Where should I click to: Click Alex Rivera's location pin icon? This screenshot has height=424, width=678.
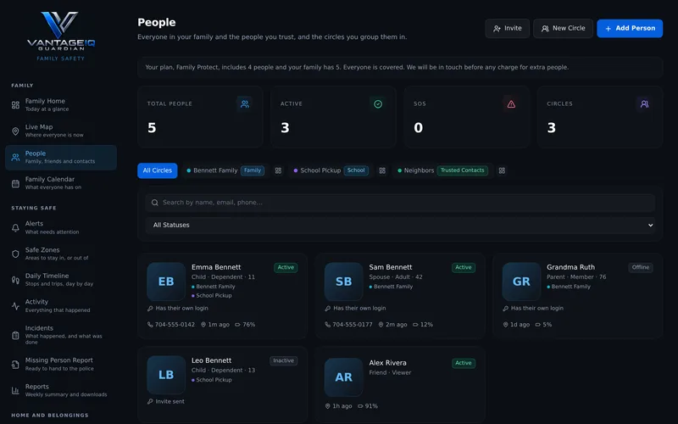[328, 406]
